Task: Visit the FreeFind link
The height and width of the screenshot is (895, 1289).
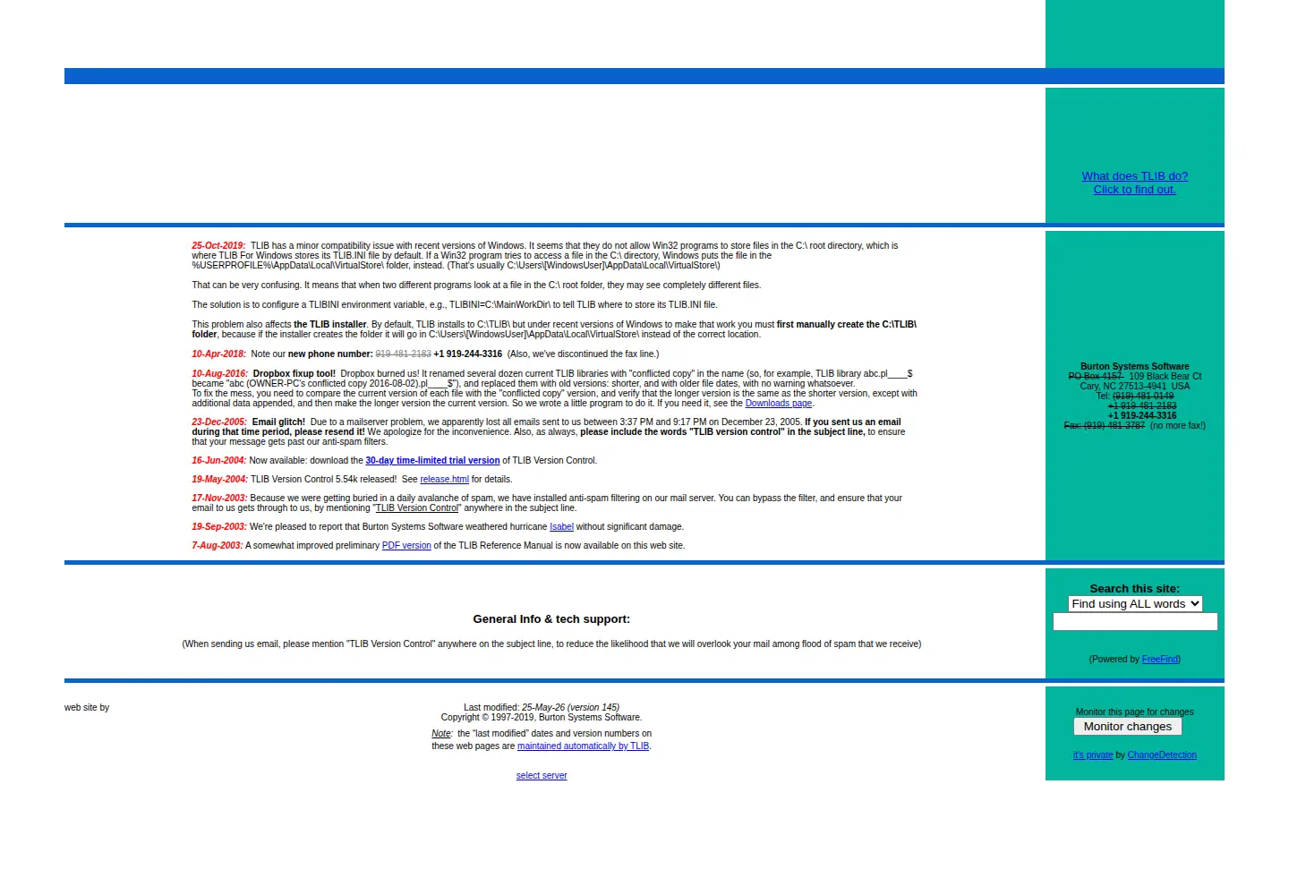Action: pos(1160,660)
